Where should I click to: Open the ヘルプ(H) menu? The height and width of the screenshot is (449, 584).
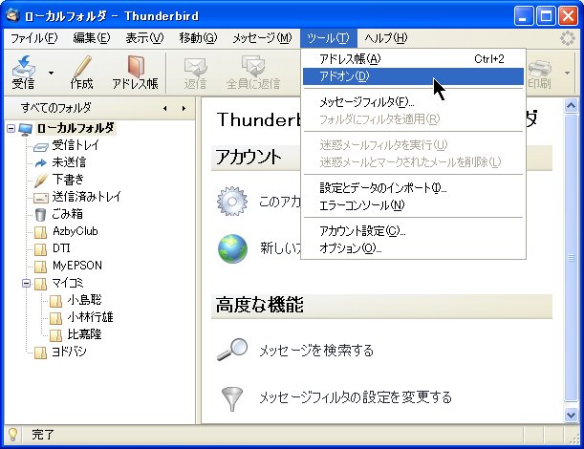click(x=386, y=38)
